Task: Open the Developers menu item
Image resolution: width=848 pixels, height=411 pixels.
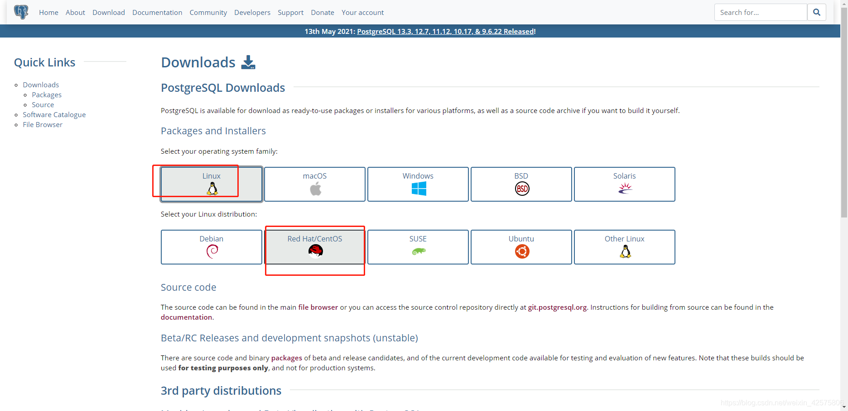Action: coord(252,12)
